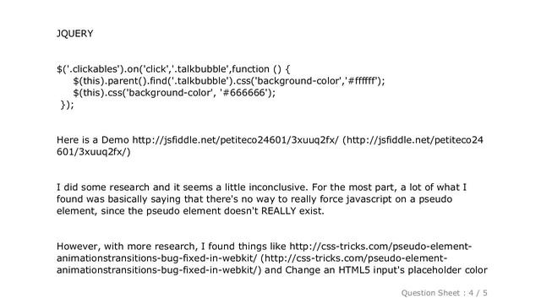Image resolution: width=541 pixels, height=304 pixels.
Task: Click the Question Sheet 4 / 5 indicator
Action: click(x=444, y=293)
